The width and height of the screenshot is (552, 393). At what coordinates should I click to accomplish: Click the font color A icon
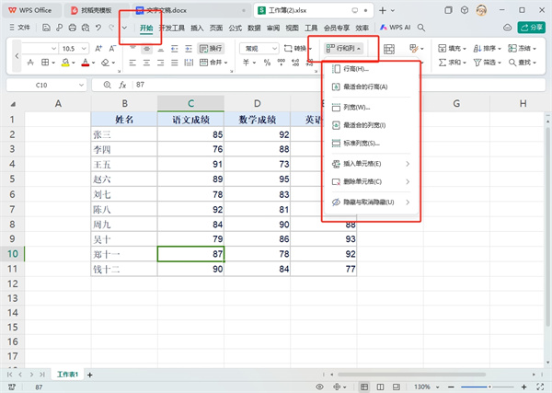point(86,64)
